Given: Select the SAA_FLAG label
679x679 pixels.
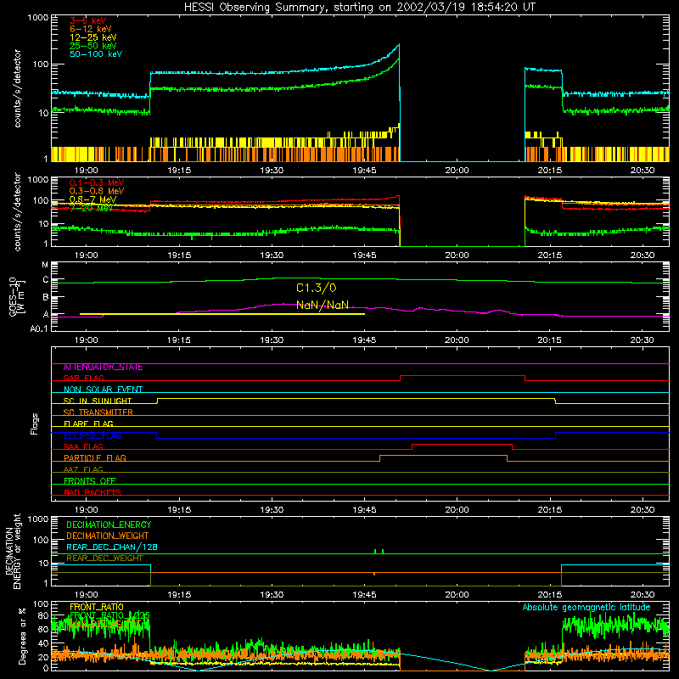Looking at the screenshot, I should (83, 447).
